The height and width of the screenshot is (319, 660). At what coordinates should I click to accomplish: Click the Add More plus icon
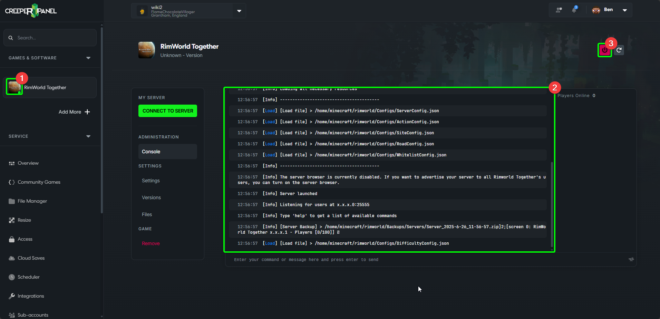point(87,112)
